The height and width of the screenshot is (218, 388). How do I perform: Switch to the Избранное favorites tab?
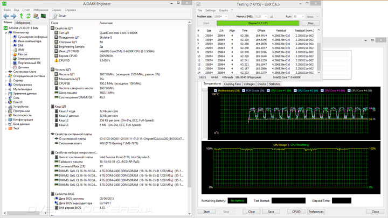click(x=22, y=23)
